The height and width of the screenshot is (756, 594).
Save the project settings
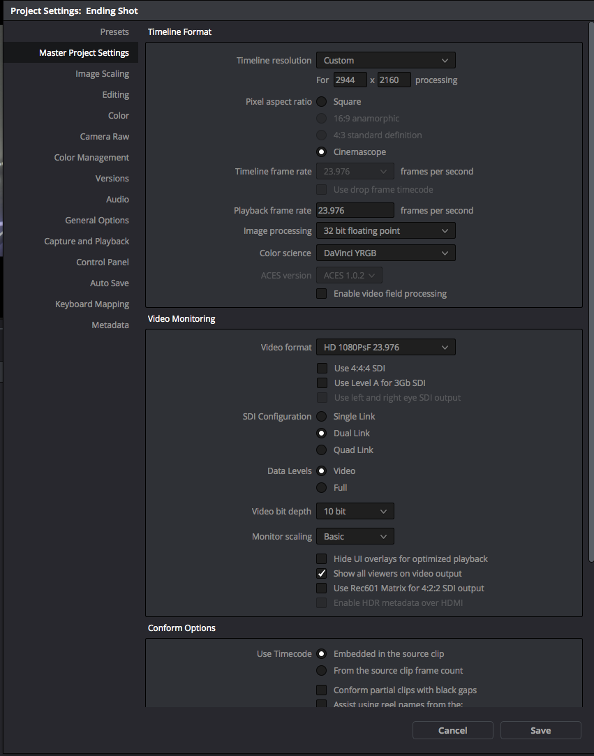[540, 730]
